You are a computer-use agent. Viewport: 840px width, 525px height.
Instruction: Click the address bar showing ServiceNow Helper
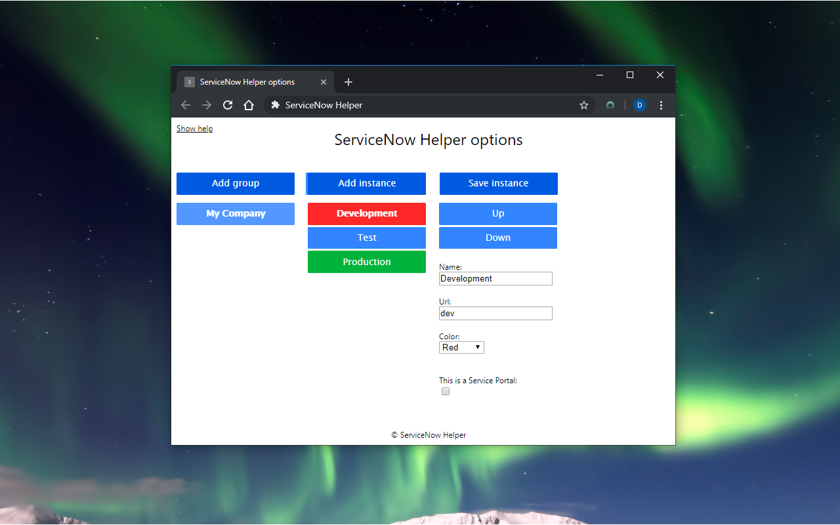[x=430, y=105]
